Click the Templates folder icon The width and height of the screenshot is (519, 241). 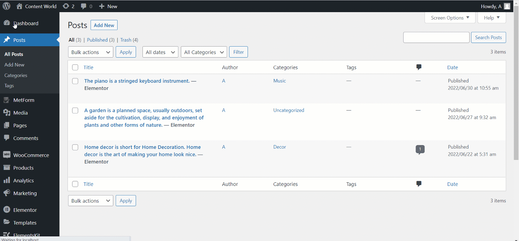click(7, 223)
